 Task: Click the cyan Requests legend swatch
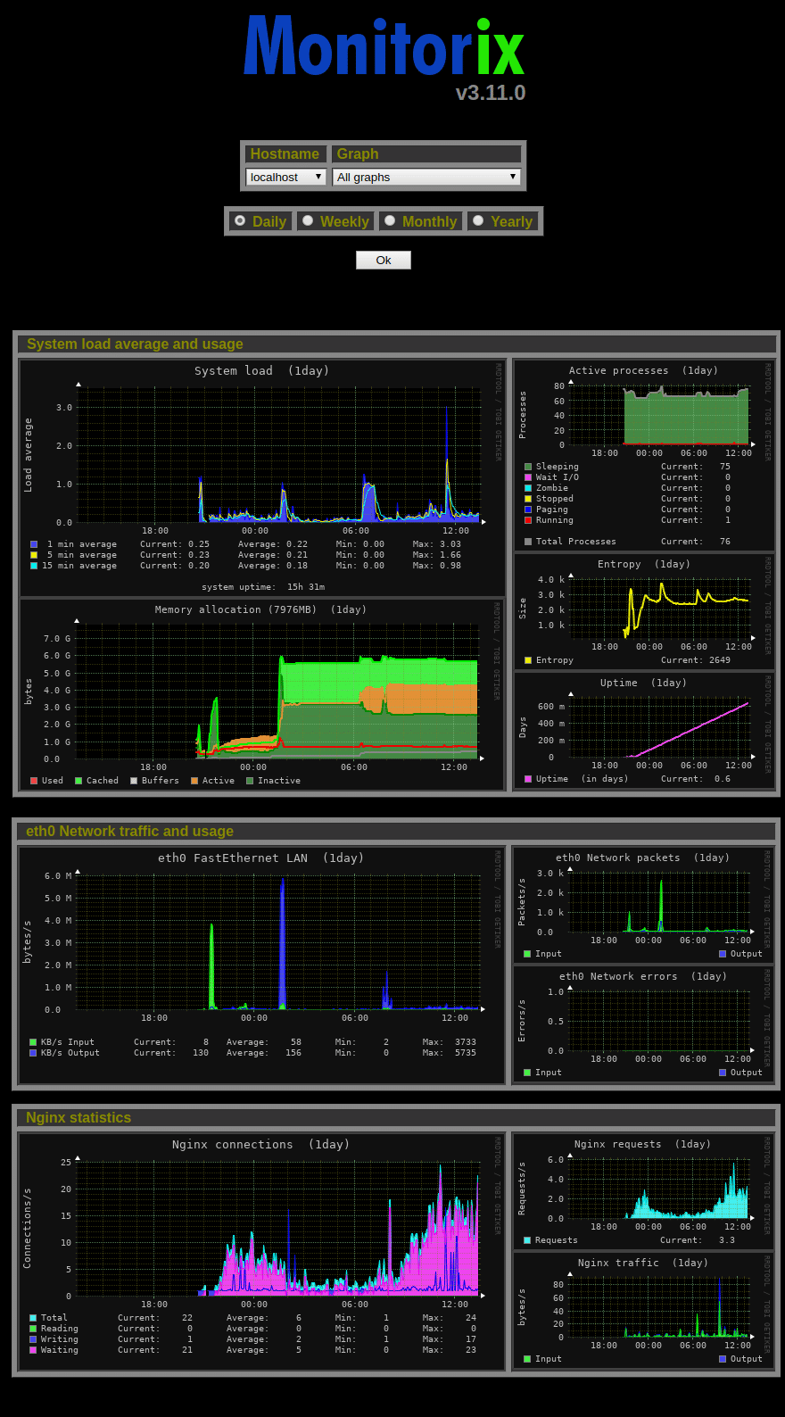click(x=527, y=1240)
